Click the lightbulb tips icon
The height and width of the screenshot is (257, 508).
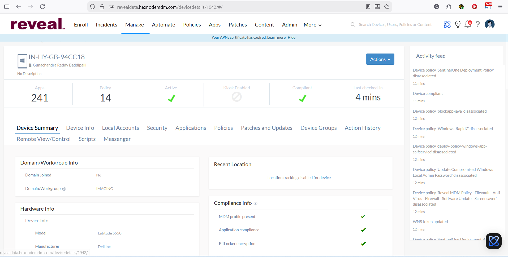pos(458,24)
